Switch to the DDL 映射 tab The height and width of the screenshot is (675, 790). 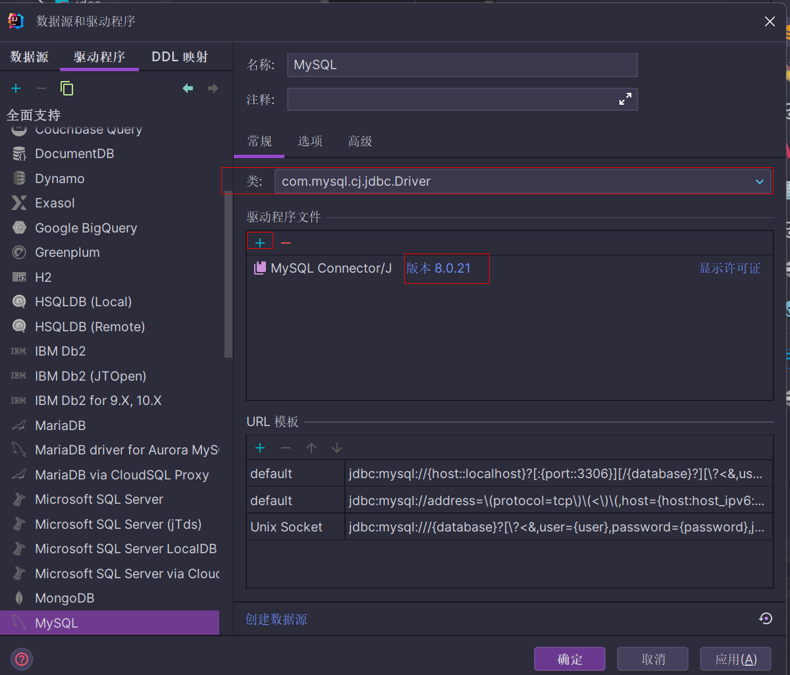click(180, 57)
